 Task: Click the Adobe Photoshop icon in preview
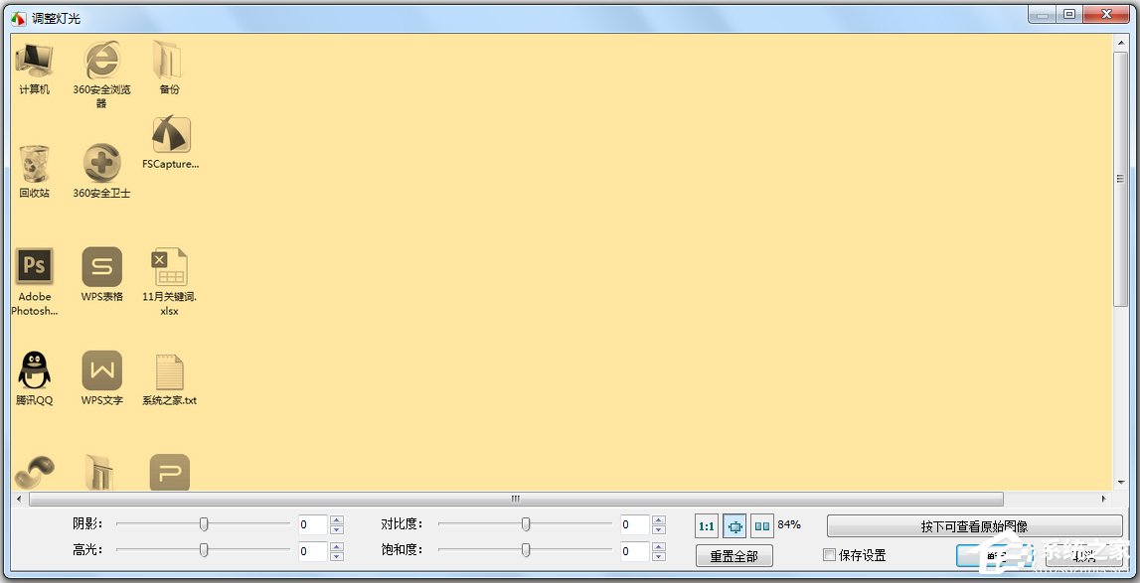(34, 267)
